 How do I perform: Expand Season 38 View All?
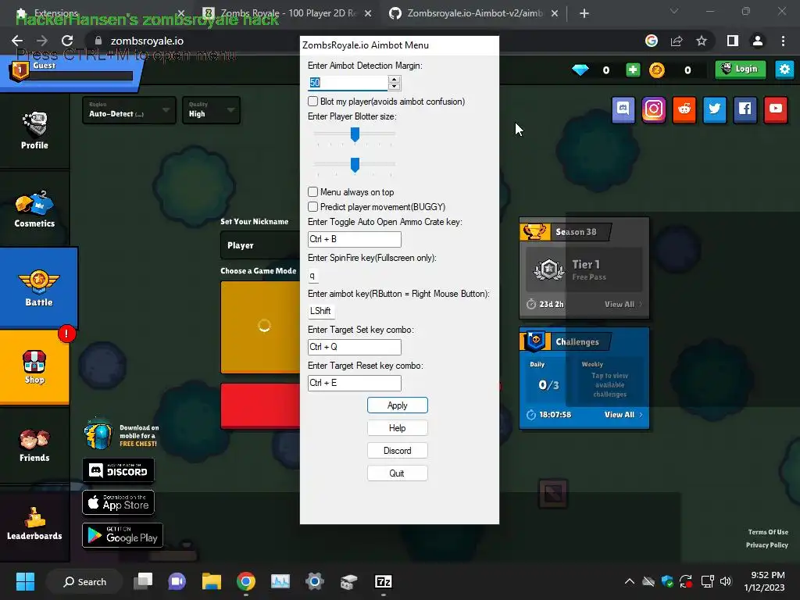pyautogui.click(x=623, y=304)
